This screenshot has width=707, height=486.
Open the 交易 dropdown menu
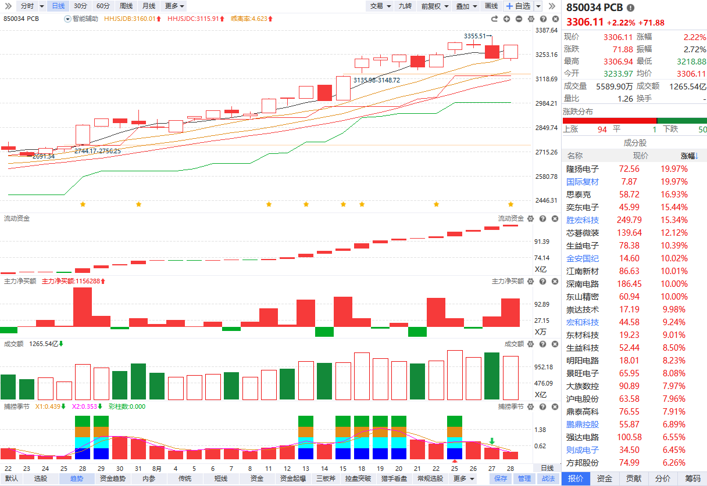pos(380,6)
